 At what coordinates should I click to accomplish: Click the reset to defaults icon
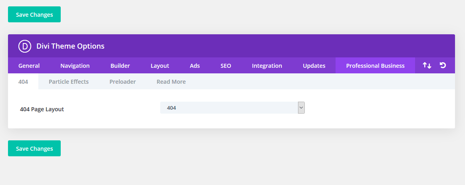pos(443,65)
